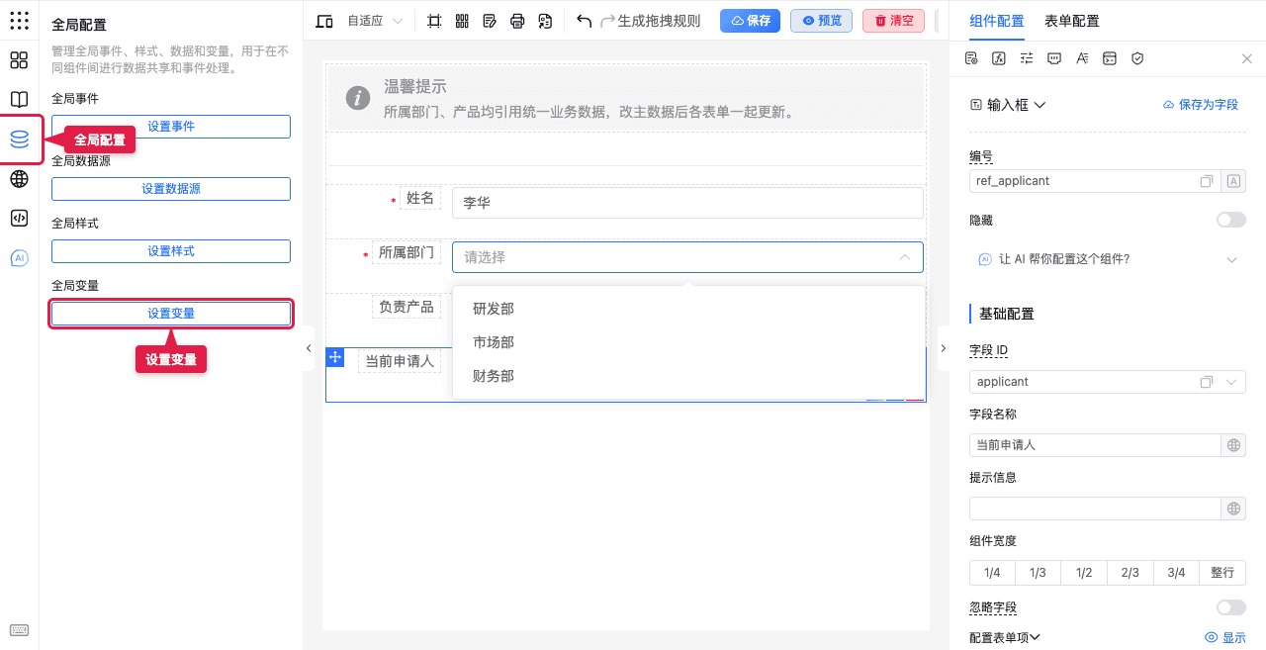This screenshot has width=1266, height=650.
Task: Click the A icon beside ref_applicant
Action: tap(1234, 181)
